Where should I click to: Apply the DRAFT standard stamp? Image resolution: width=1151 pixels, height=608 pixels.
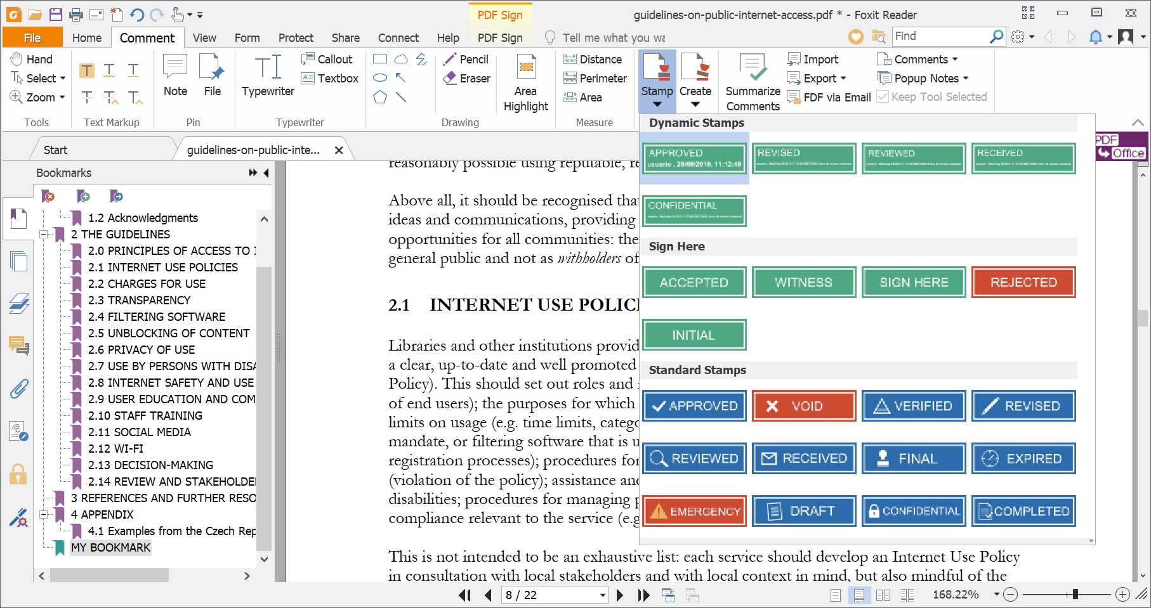pos(804,511)
